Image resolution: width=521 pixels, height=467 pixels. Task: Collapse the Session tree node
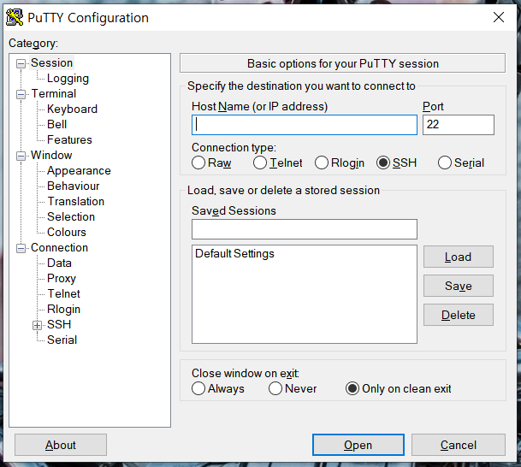21,63
